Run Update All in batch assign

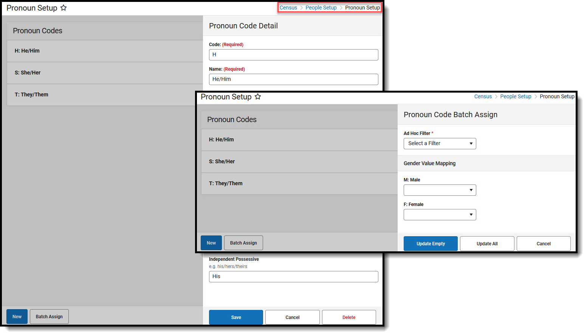point(487,243)
